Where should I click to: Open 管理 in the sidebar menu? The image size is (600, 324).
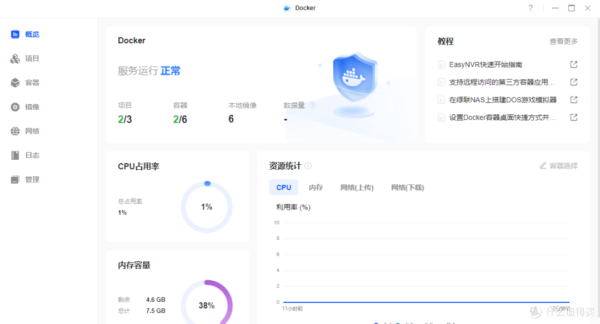click(32, 180)
